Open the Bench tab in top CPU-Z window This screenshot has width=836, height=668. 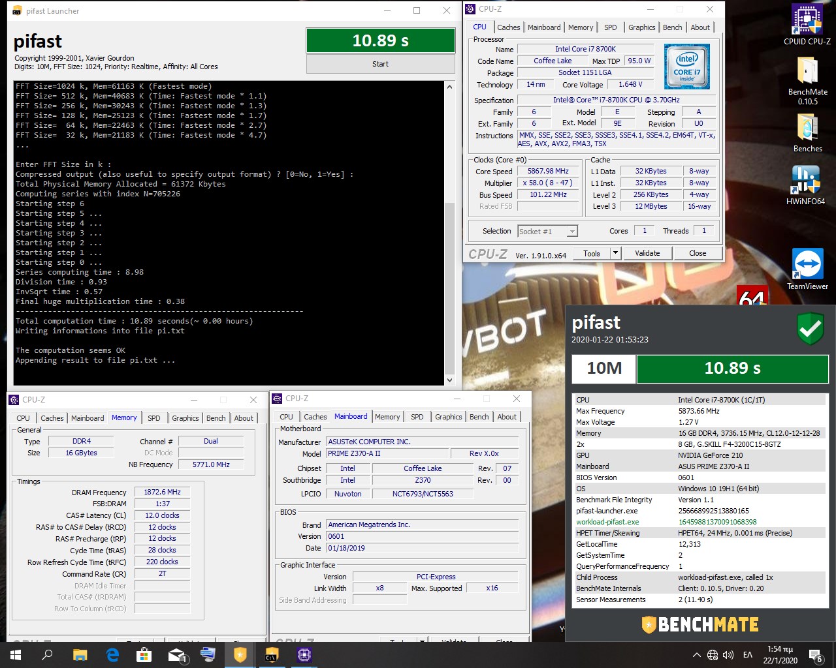672,27
